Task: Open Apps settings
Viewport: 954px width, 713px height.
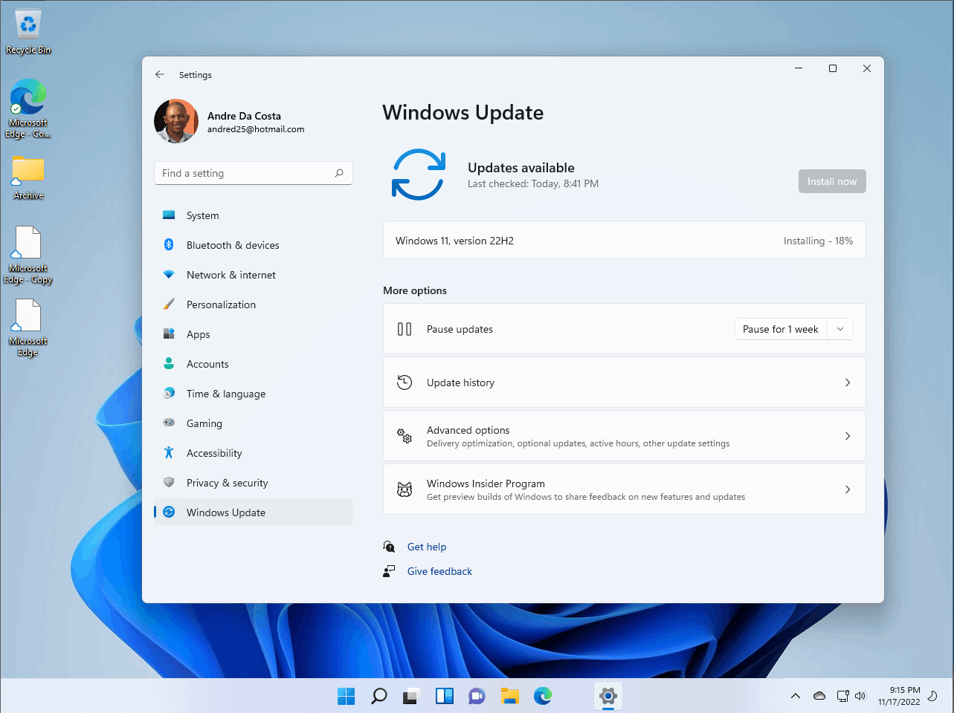Action: pyautogui.click(x=254, y=334)
